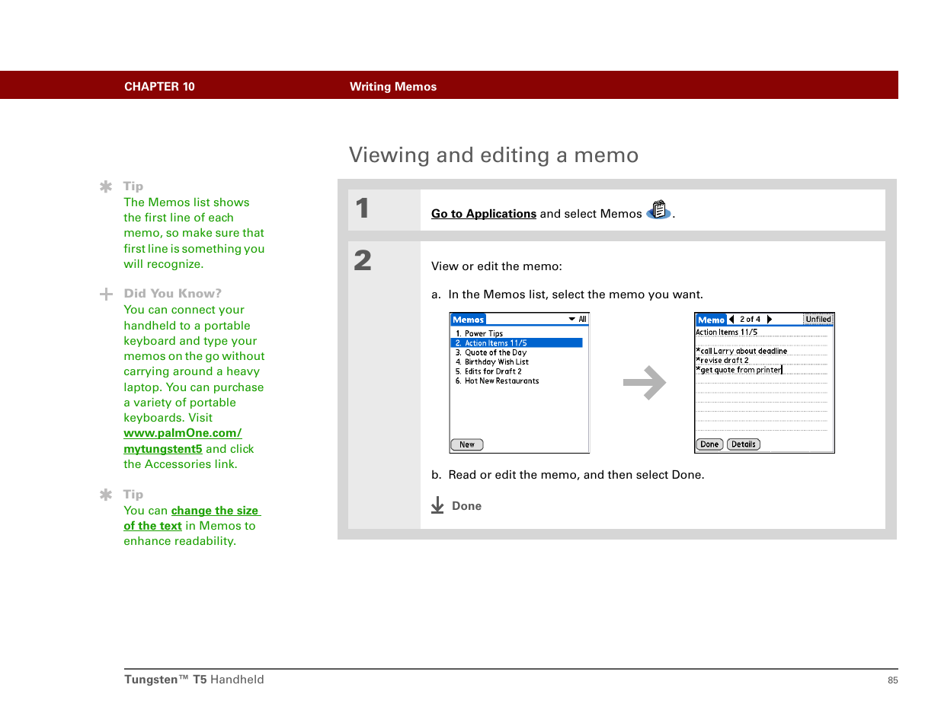Click memo line 'call Larry about deadline'

point(741,351)
